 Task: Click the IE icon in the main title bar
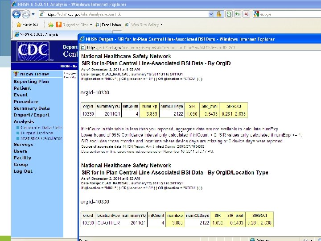click(14, 4)
